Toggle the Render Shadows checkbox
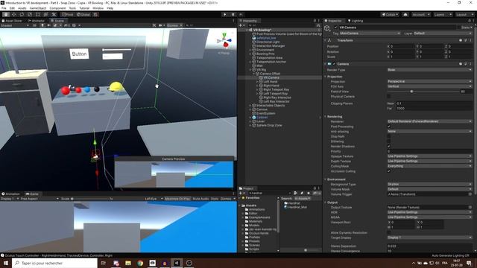This screenshot has height=268, width=477. point(389,147)
